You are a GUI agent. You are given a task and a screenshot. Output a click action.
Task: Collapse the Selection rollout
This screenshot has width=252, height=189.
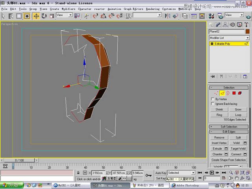229,87
